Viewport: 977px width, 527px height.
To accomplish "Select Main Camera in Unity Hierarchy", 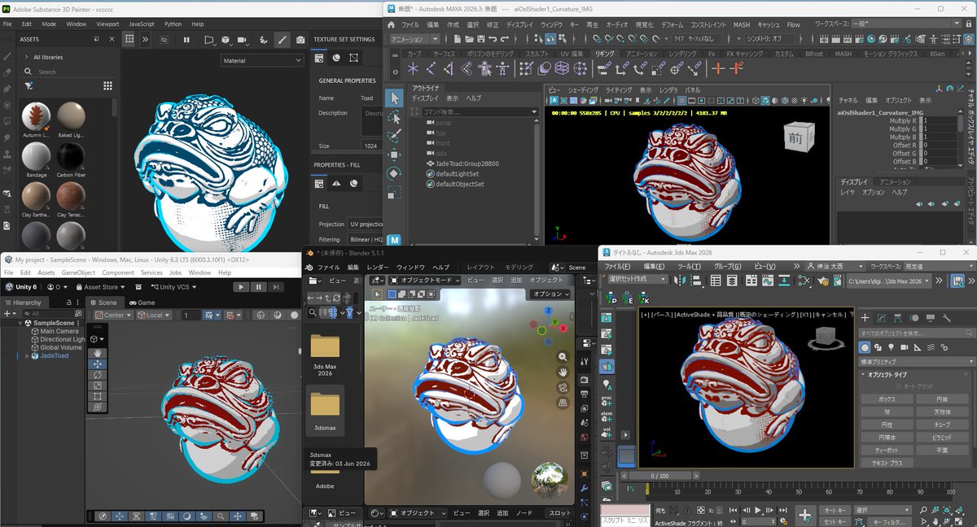I will click(54, 331).
